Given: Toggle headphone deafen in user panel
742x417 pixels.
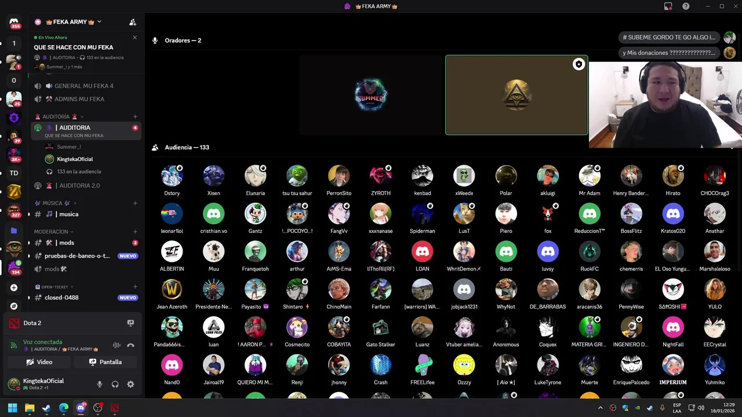Looking at the screenshot, I should [115, 384].
